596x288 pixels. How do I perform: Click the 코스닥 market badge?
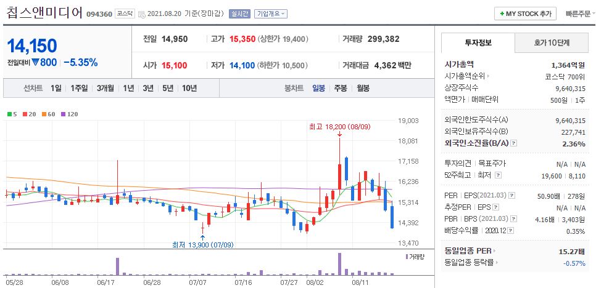(x=125, y=14)
